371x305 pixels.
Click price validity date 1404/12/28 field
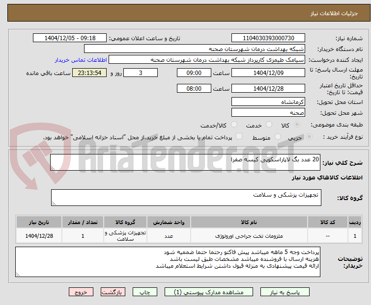pyautogui.click(x=268, y=89)
